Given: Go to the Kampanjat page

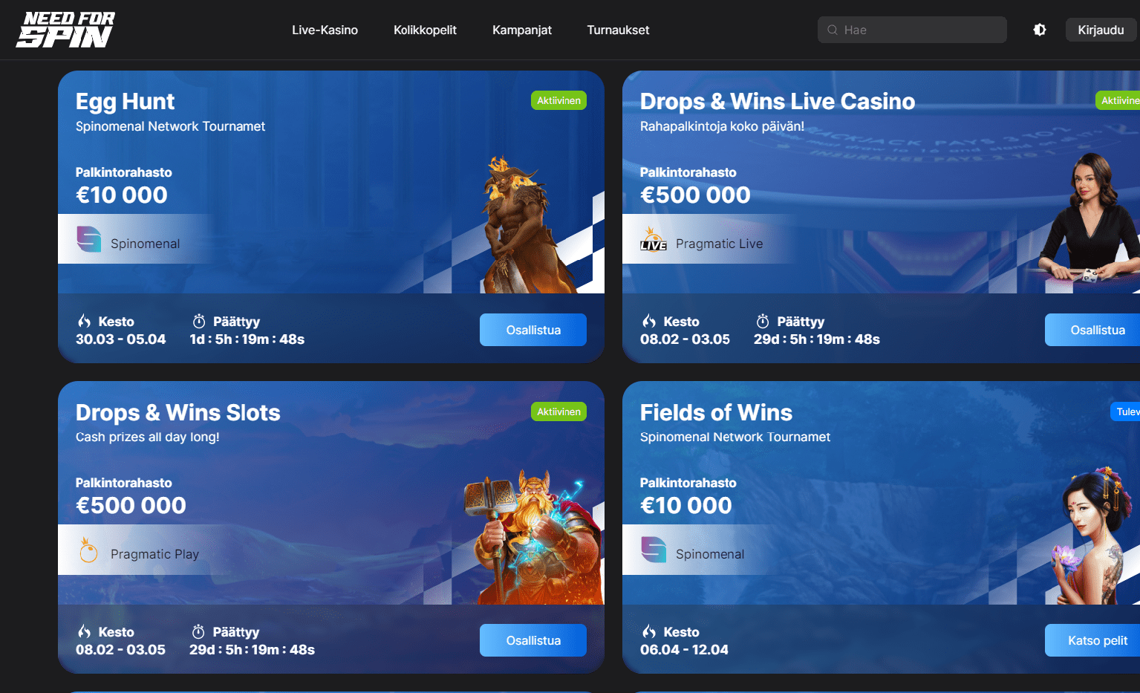Looking at the screenshot, I should (522, 30).
